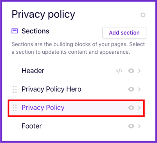Click the Privacy Policy Hero drag handle

pyautogui.click(x=15, y=89)
